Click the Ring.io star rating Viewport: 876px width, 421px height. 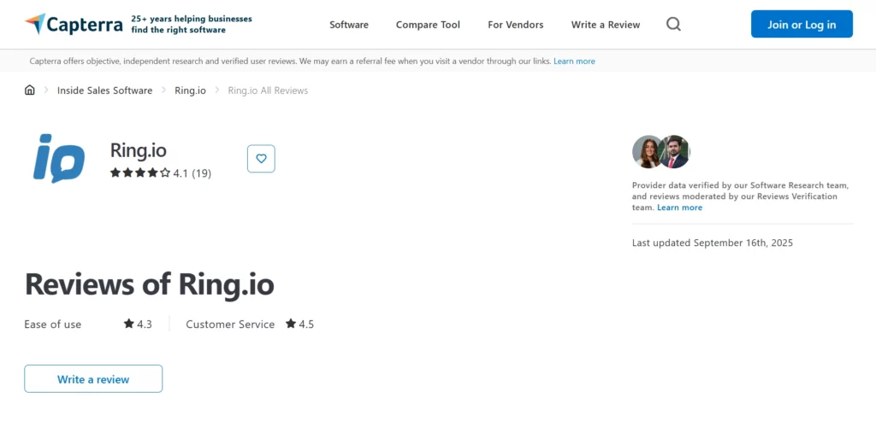pos(140,172)
